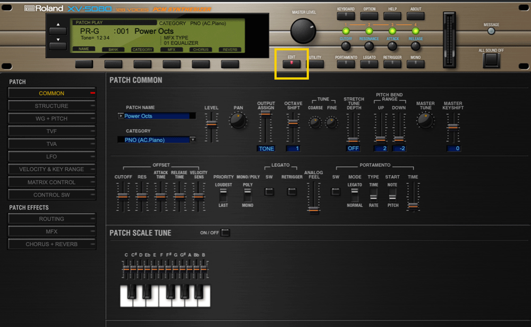Viewport: 531px width, 327px height.
Task: Toggle the top-panel Portamento button
Action: [x=346, y=64]
